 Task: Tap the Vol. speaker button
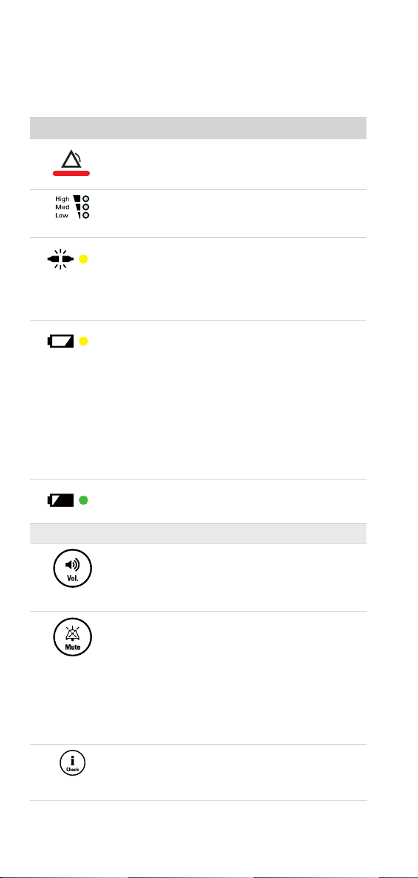pos(73,569)
